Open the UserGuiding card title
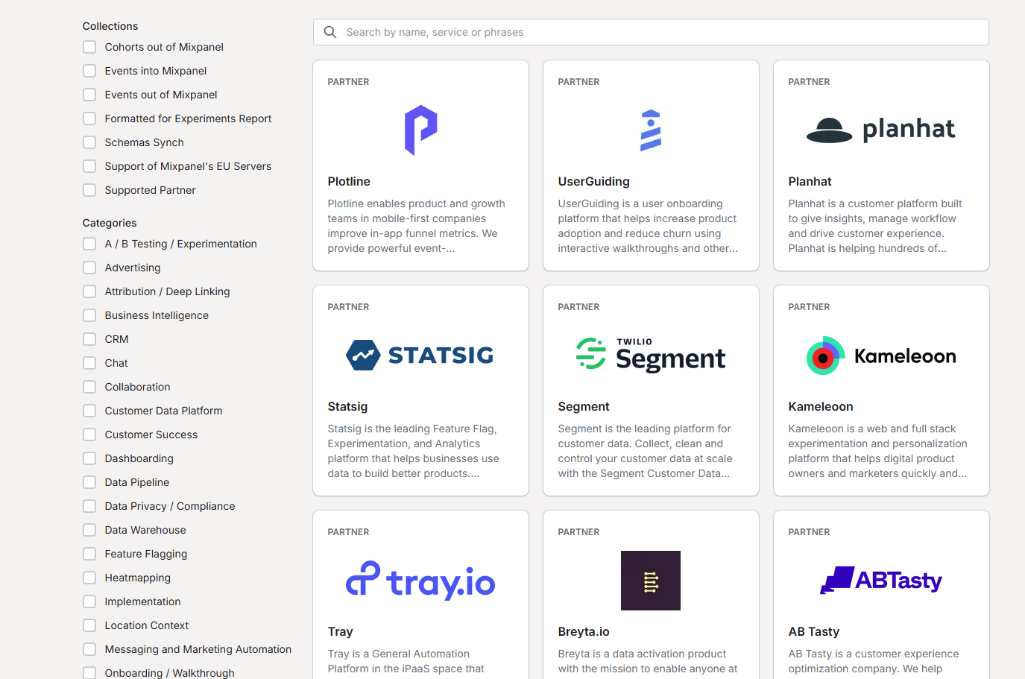The width and height of the screenshot is (1025, 679). click(x=593, y=181)
